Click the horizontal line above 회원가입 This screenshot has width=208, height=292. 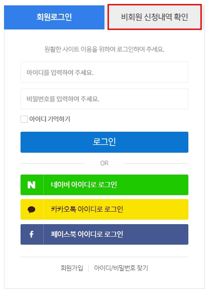coord(104,257)
